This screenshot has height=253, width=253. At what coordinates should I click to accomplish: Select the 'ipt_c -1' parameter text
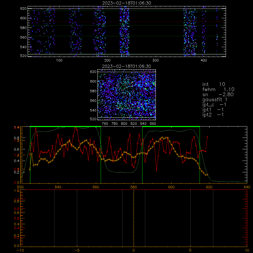tap(214, 105)
